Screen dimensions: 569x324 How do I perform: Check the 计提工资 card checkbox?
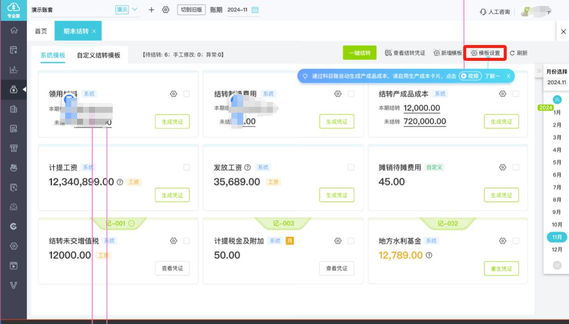(x=186, y=168)
